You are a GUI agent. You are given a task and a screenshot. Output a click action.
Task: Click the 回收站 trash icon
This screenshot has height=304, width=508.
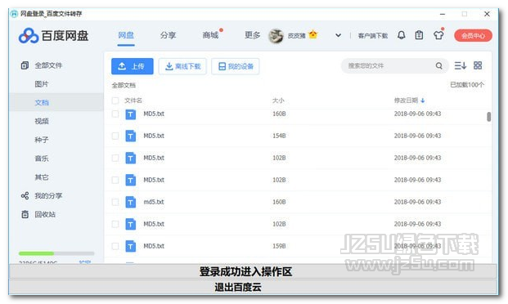[x=25, y=214]
